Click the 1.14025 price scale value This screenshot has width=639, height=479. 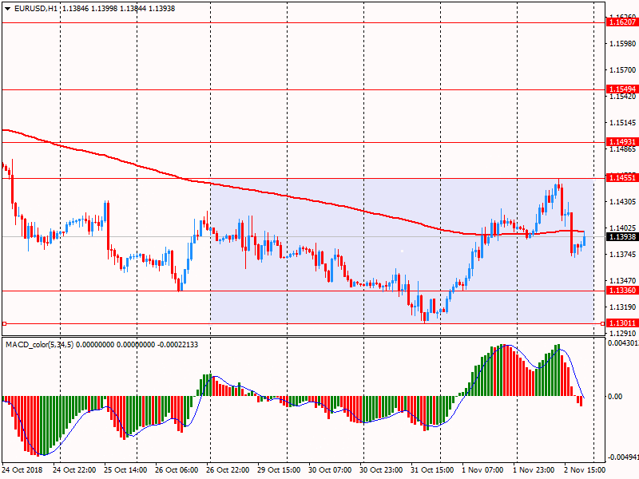pos(623,228)
